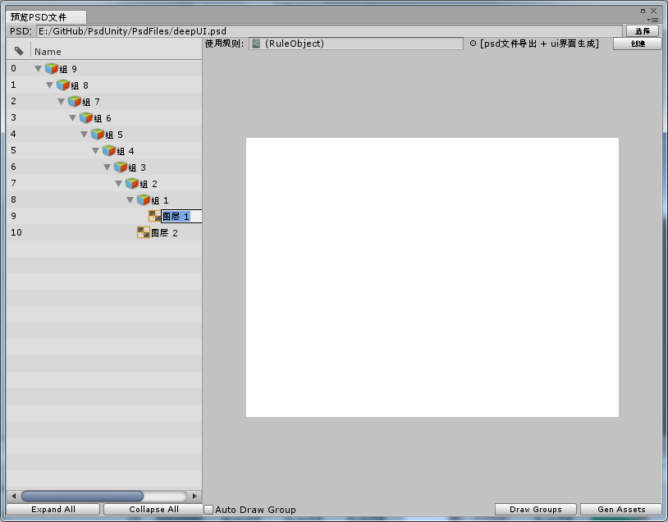Click the tag icon in column header
This screenshot has height=522, width=668.
click(x=19, y=51)
